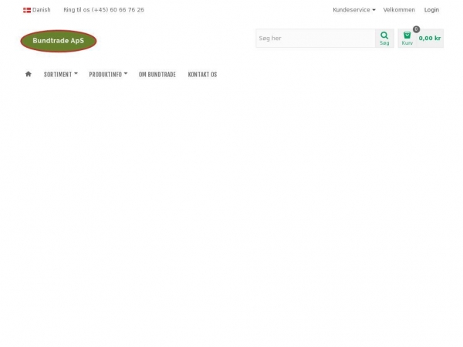
Task: Click the cart total 0,00 kr
Action: (429, 39)
